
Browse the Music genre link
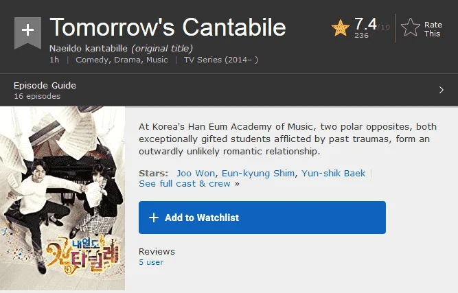pyautogui.click(x=157, y=60)
